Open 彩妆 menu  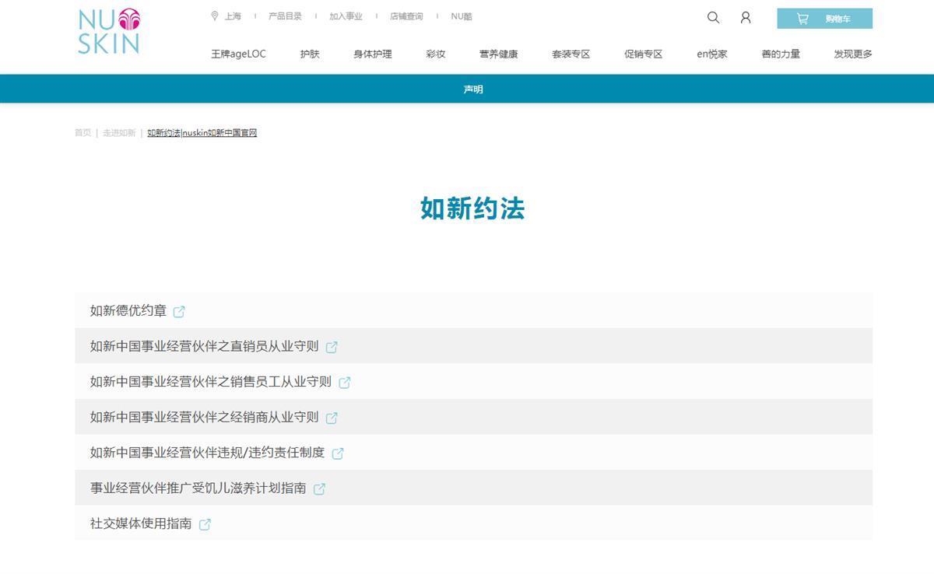pos(436,54)
